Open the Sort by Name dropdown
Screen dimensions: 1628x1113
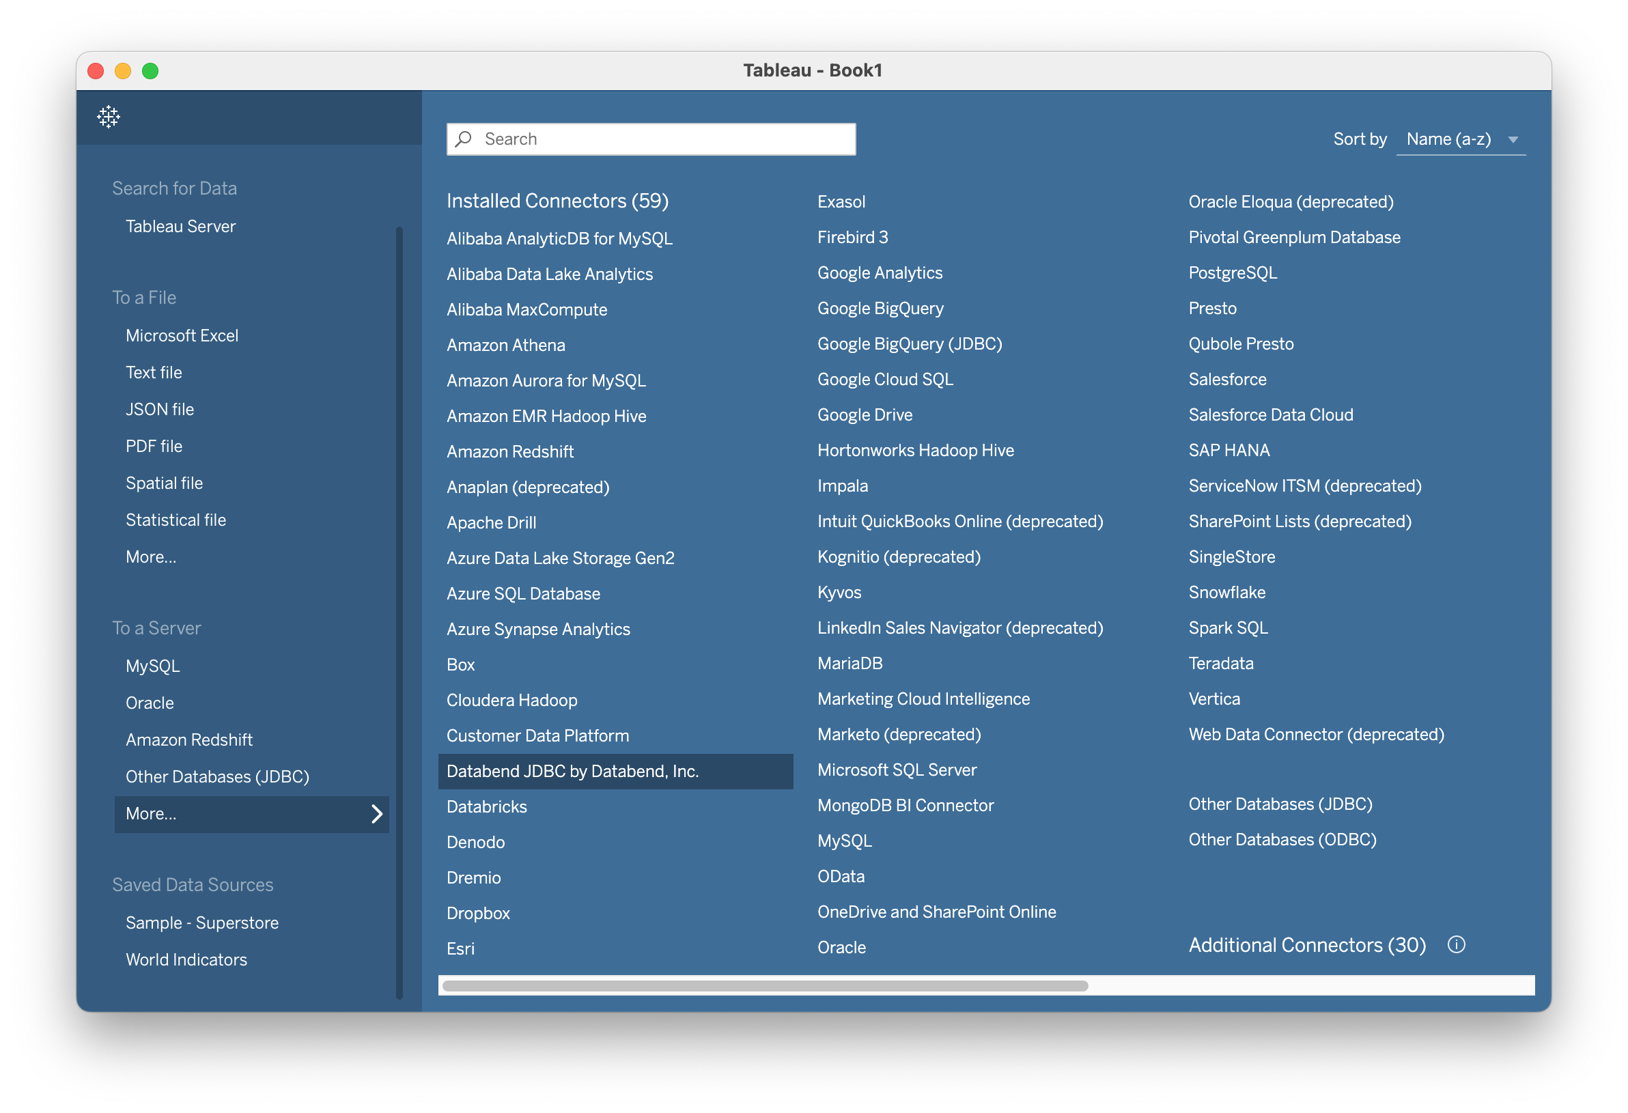1461,139
